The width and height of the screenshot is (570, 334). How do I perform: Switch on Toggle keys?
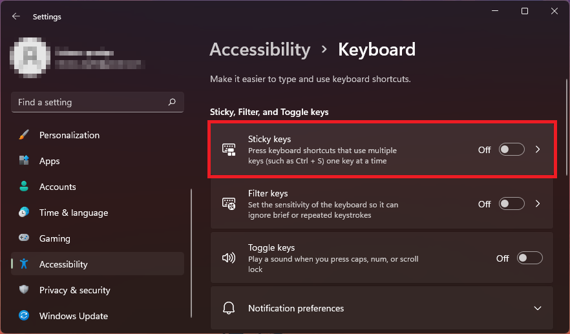(530, 258)
